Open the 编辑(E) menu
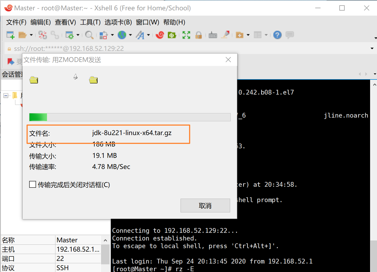This screenshot has width=377, height=272. pos(41,22)
